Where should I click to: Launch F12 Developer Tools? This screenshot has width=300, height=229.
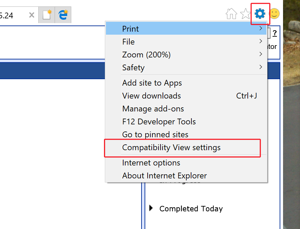tap(159, 122)
